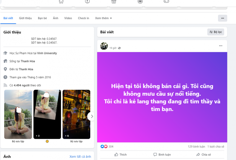Image resolution: width=236 pixels, height=160 pixels.
Task: Open the Groups icon
Action: 140,1
